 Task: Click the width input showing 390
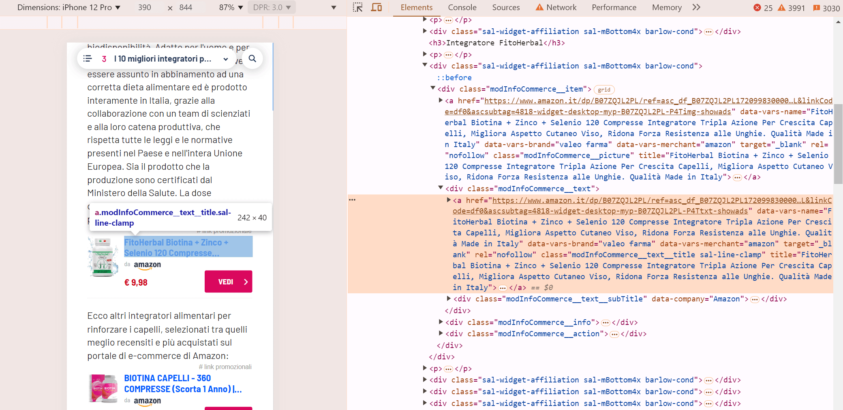145,7
